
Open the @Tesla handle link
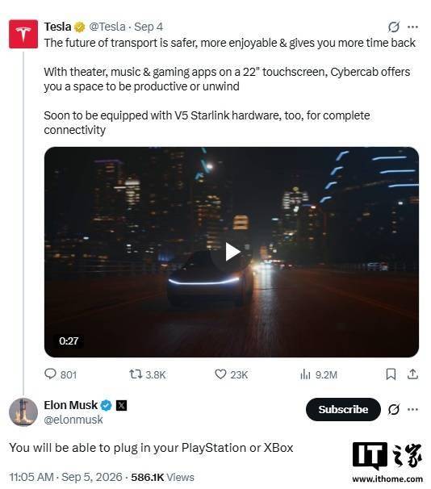(x=107, y=27)
